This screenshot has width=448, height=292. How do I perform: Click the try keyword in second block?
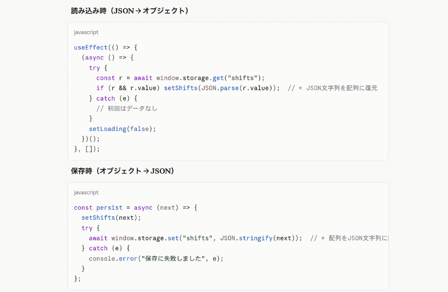pos(87,228)
